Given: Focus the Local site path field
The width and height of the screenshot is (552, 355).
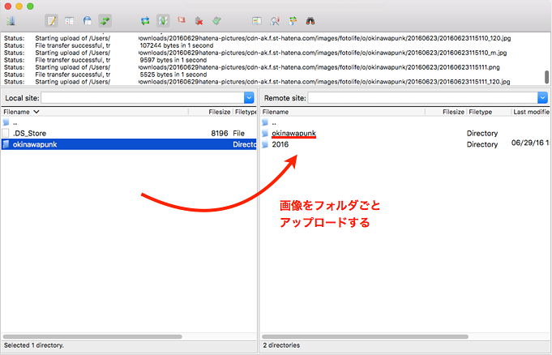Looking at the screenshot, I should [143, 97].
